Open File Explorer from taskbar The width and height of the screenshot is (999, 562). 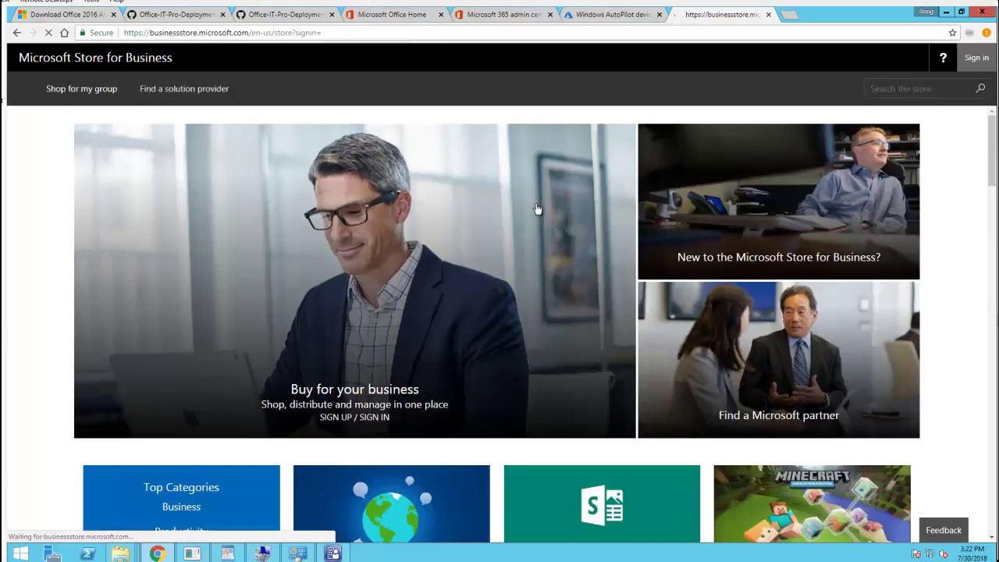pyautogui.click(x=120, y=553)
